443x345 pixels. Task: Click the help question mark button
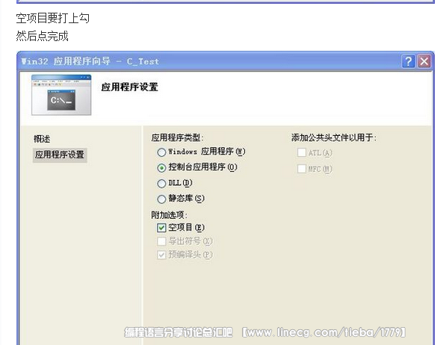click(x=408, y=61)
